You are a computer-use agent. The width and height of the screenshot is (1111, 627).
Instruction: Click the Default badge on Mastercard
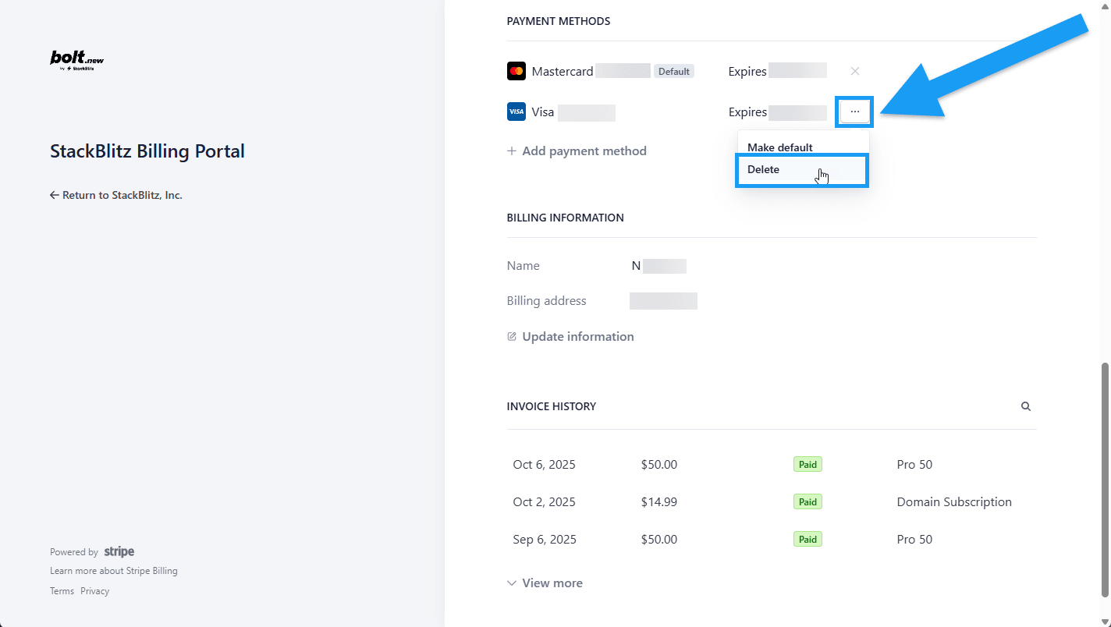[674, 71]
